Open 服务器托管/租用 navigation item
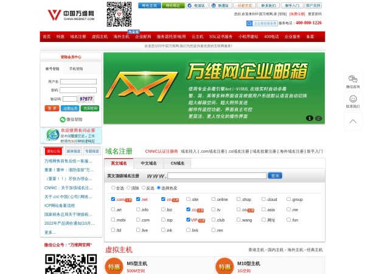Image resolution: width=365 pixels, height=274 pixels. [x=171, y=37]
